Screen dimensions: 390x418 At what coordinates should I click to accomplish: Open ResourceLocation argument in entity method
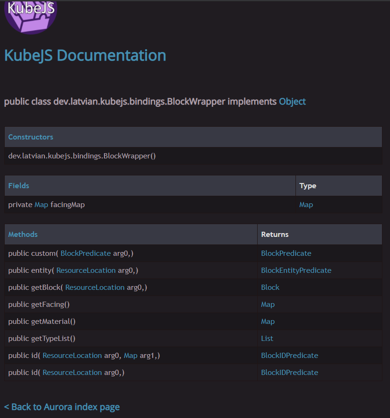tap(86, 270)
